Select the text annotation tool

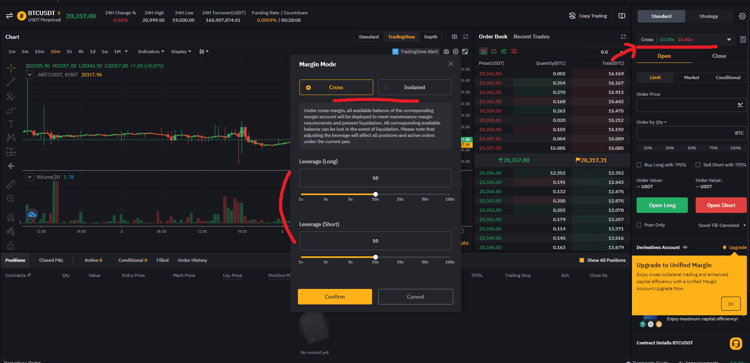11,124
